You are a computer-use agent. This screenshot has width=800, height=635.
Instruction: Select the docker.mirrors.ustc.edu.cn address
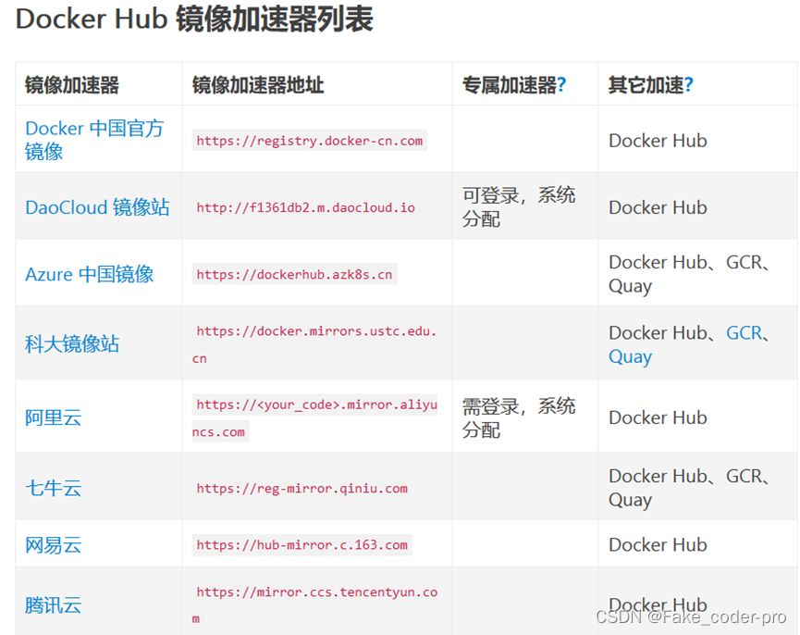(x=314, y=344)
